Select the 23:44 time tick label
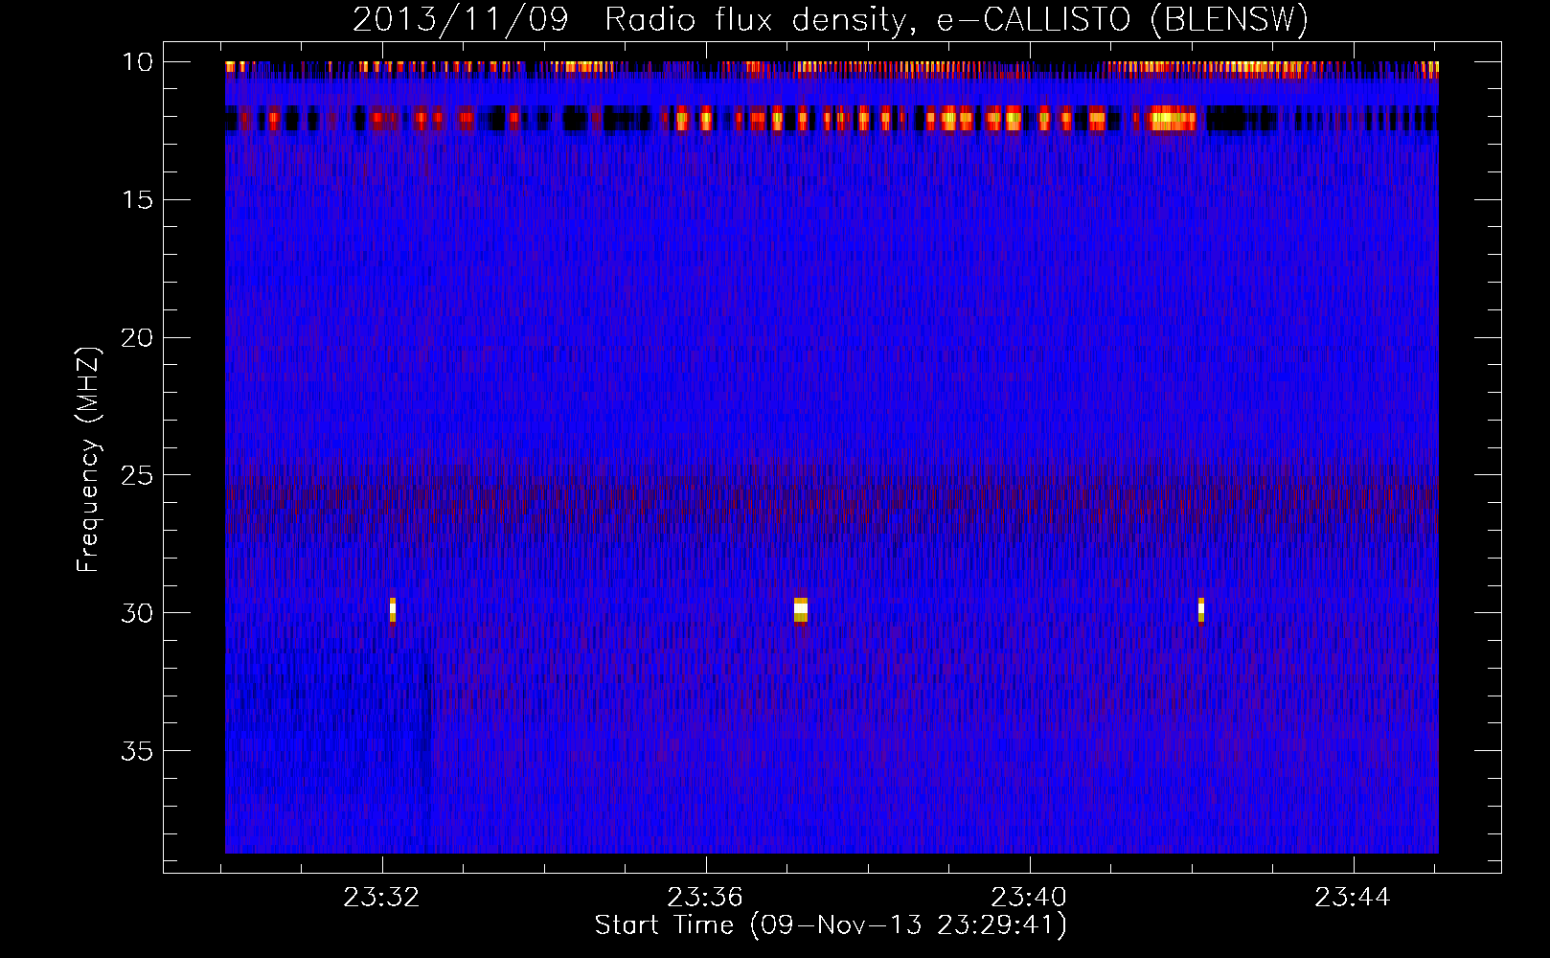 pyautogui.click(x=1353, y=898)
